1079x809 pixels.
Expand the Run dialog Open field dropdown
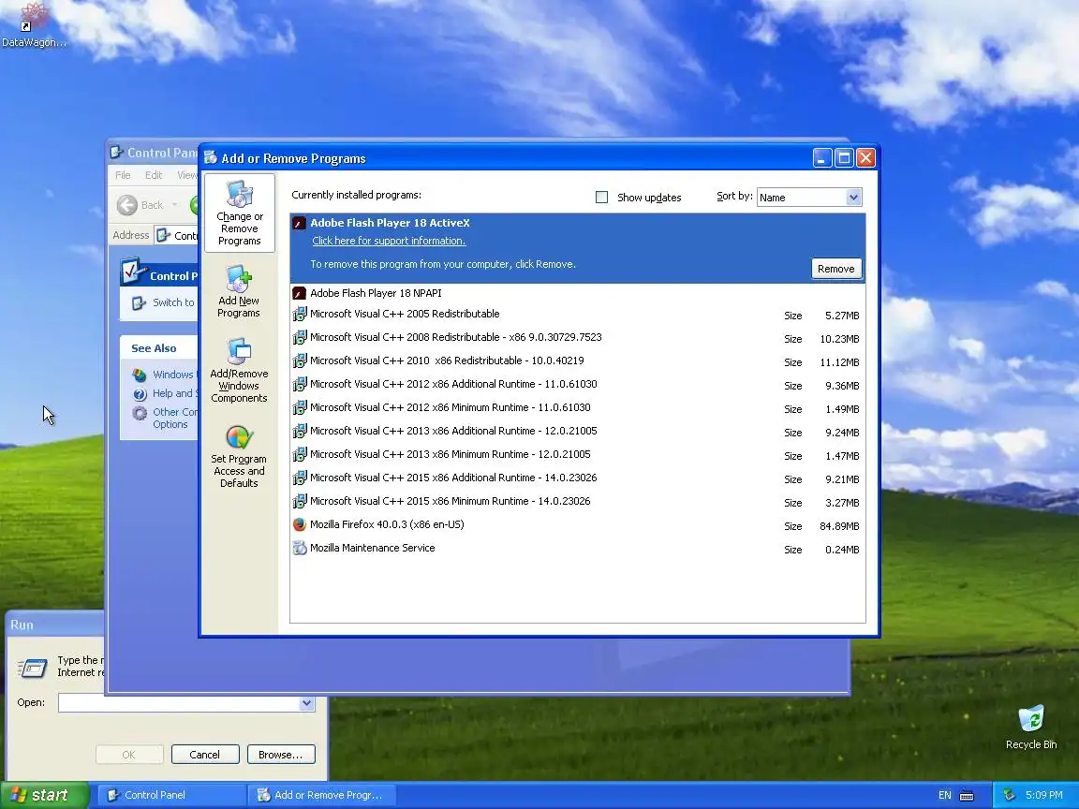pos(306,703)
